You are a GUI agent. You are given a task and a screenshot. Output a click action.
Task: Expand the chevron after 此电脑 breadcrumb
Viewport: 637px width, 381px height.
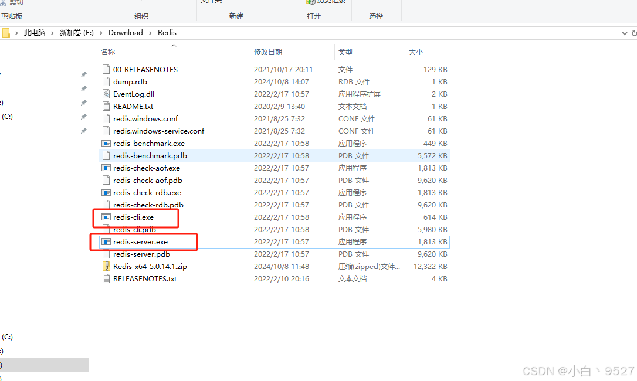tap(52, 33)
